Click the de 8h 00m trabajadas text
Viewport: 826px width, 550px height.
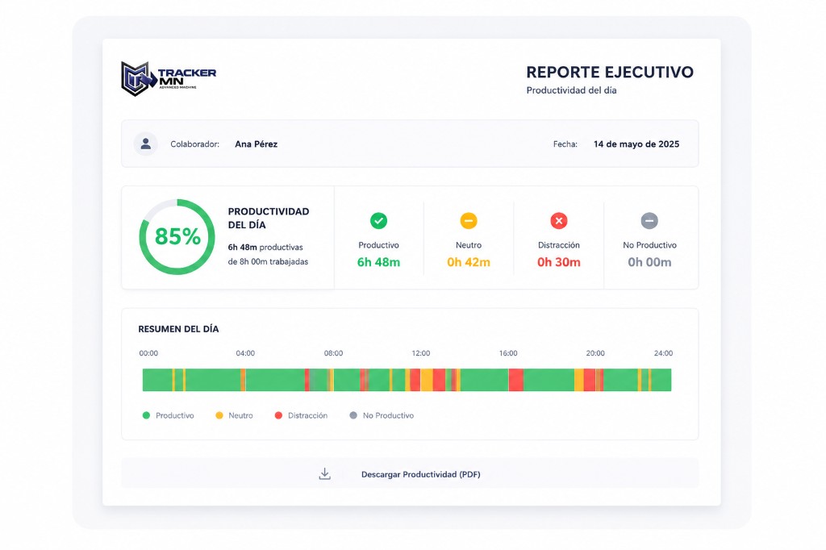pyautogui.click(x=268, y=262)
